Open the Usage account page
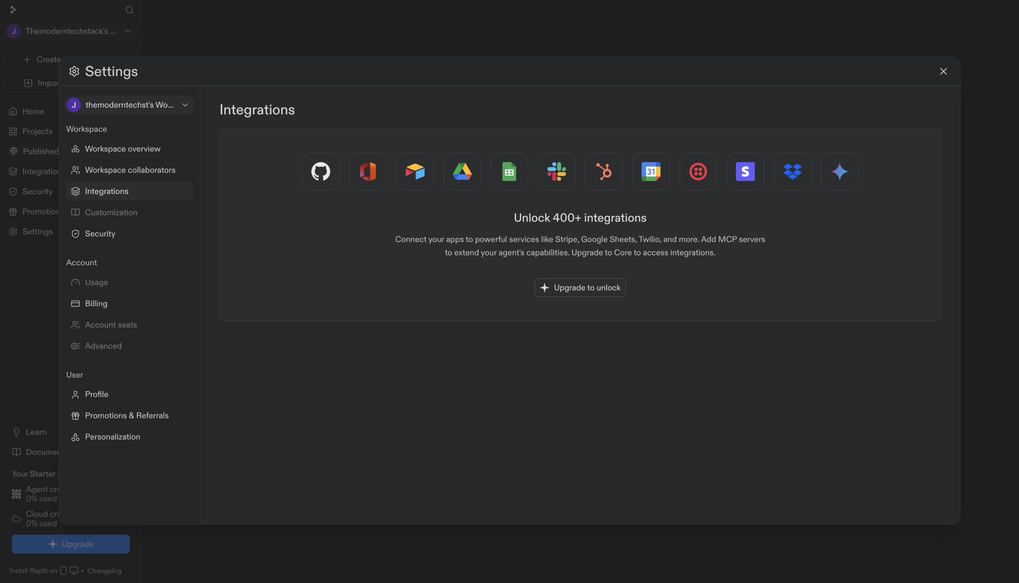Viewport: 1019px width, 583px height. click(129, 282)
